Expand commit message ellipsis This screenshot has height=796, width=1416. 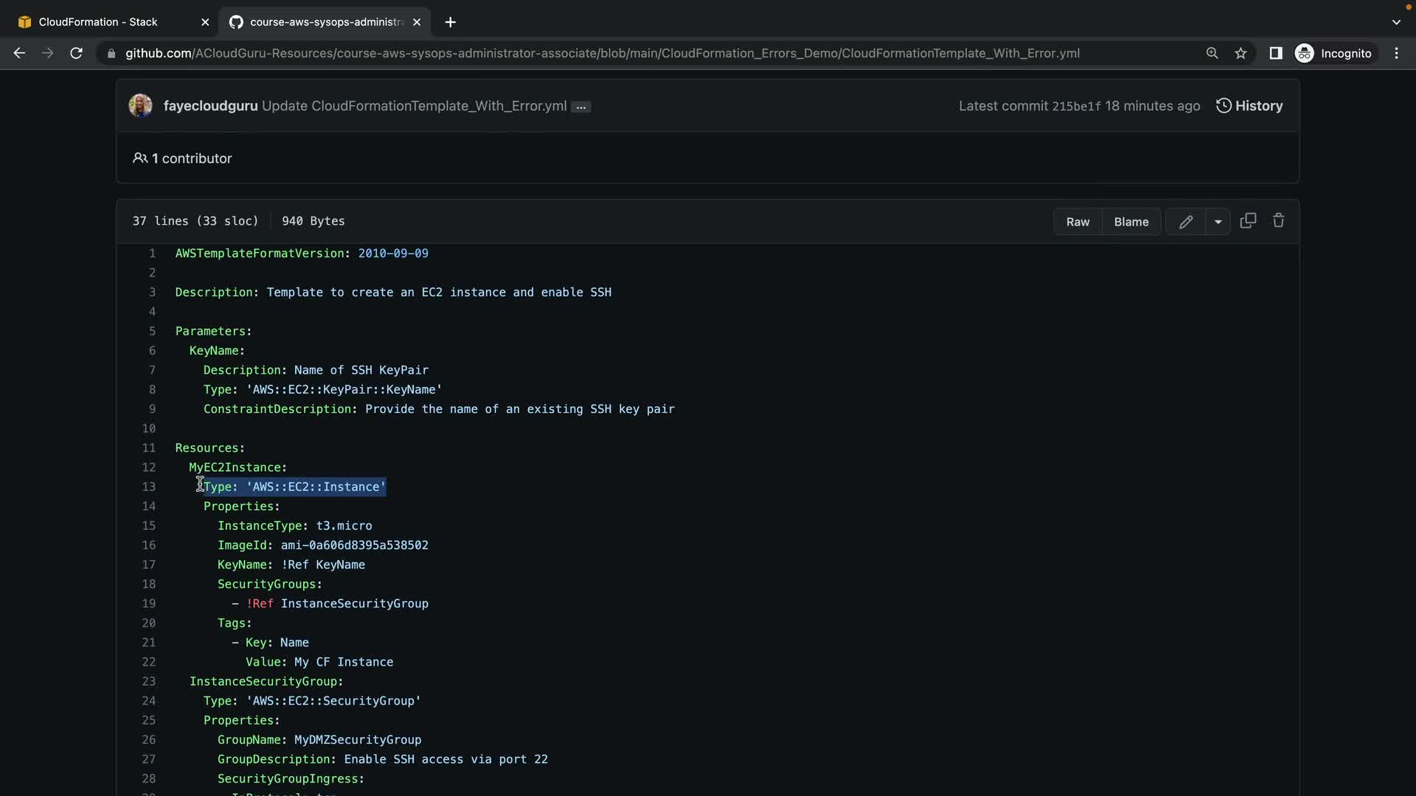click(581, 107)
